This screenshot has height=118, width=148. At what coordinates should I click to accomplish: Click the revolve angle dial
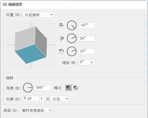click(28, 88)
